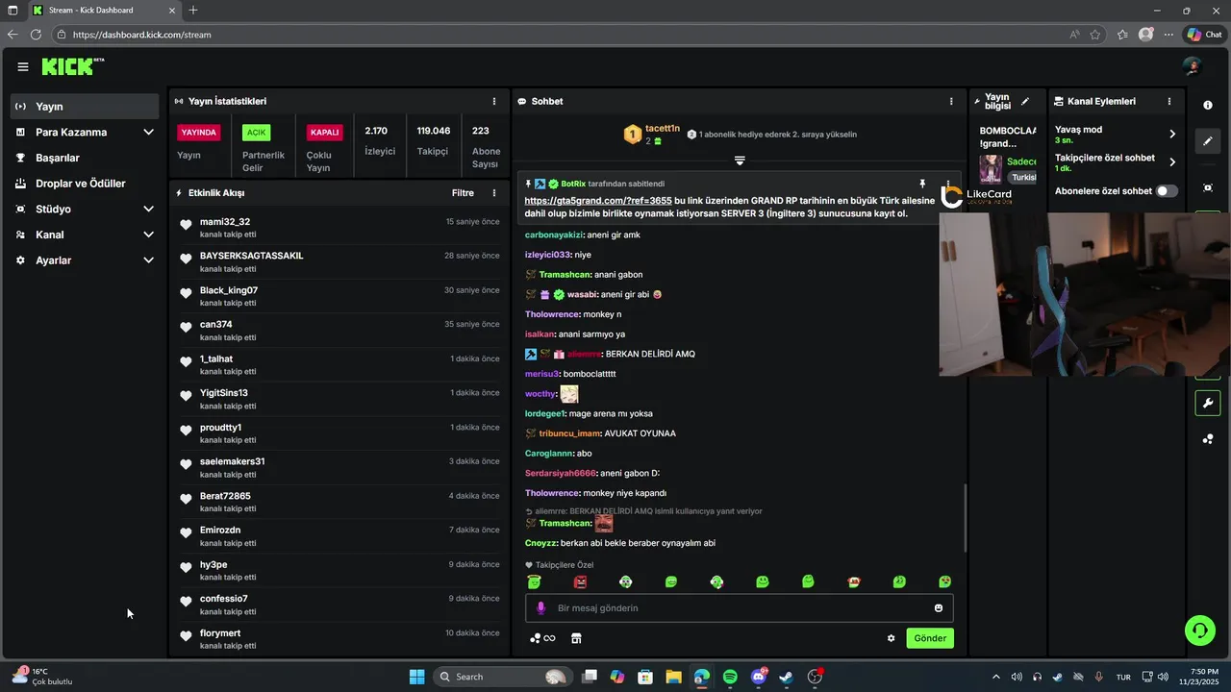Screen dimensions: 1231x692
Task: Open the shop icon below chat input
Action: point(576,638)
